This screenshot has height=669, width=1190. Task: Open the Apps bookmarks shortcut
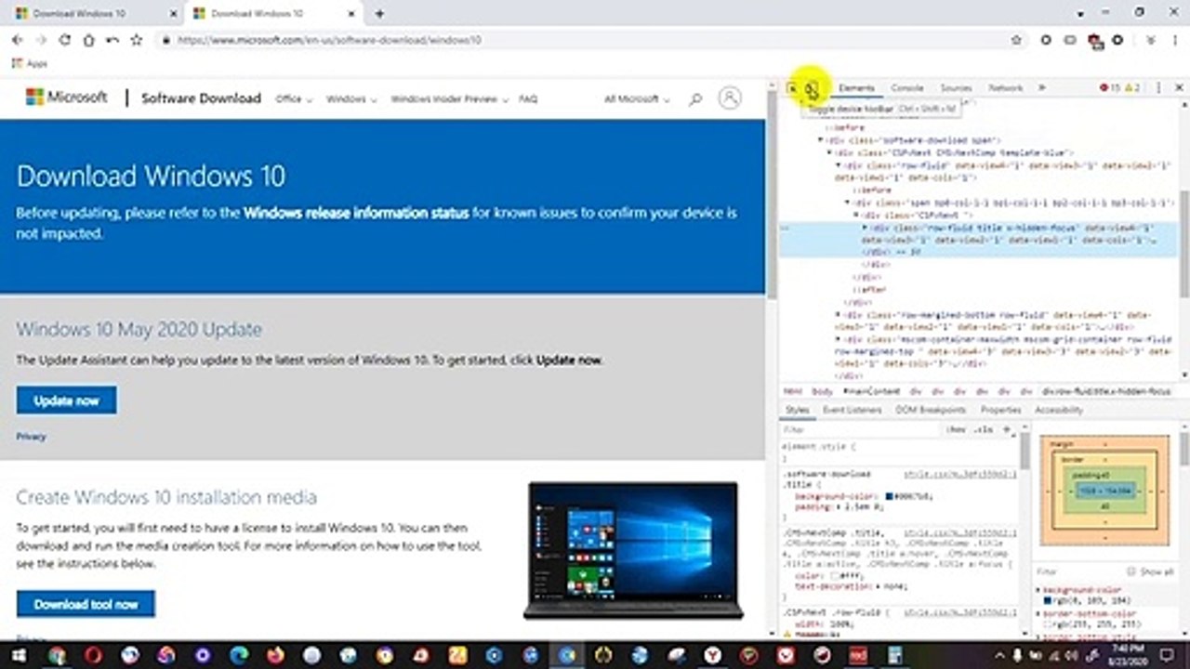[30, 64]
